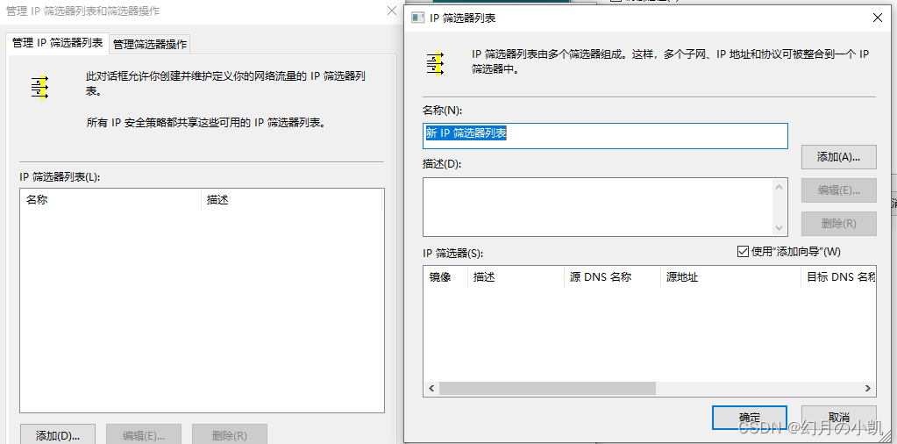Close the 管理 IP 筛选器列表和筛选器操作 window

pos(392,11)
